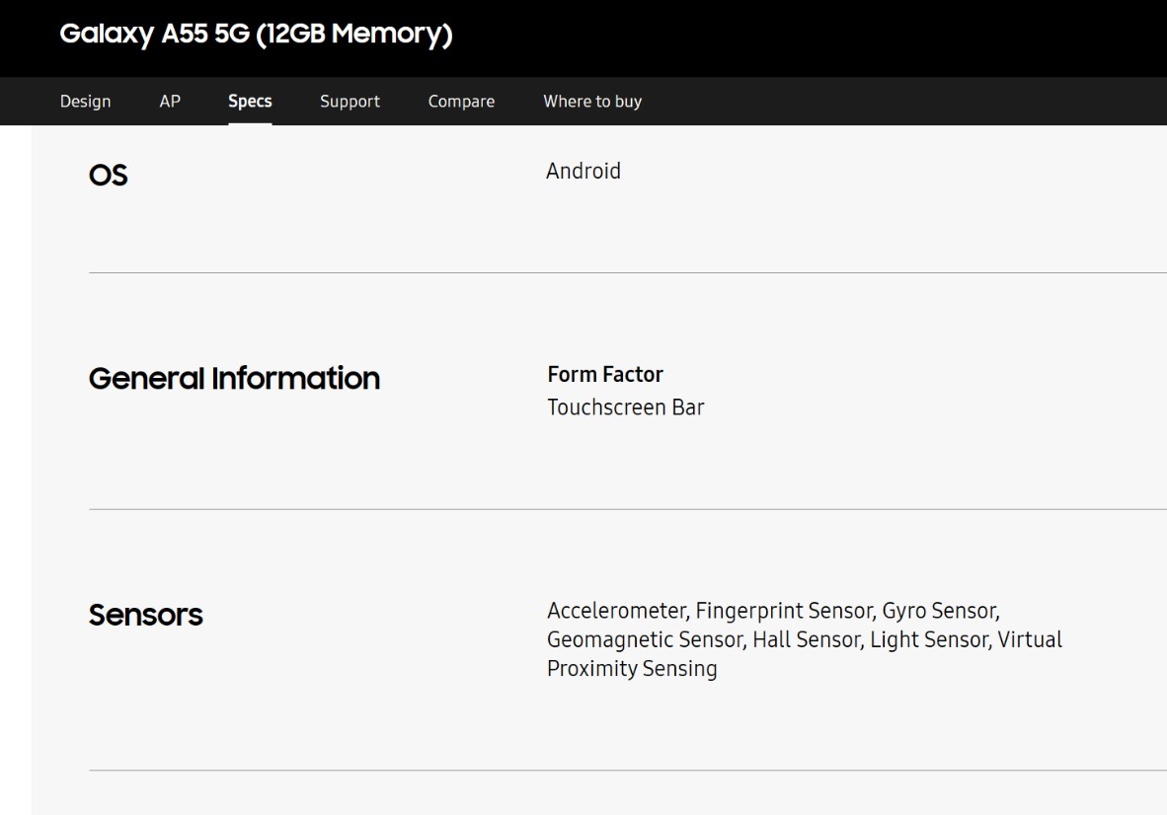1167x815 pixels.
Task: Go to the Compare tab
Action: coord(461,101)
